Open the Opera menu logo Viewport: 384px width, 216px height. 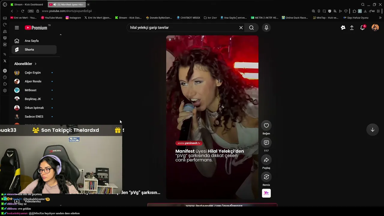click(5, 4)
